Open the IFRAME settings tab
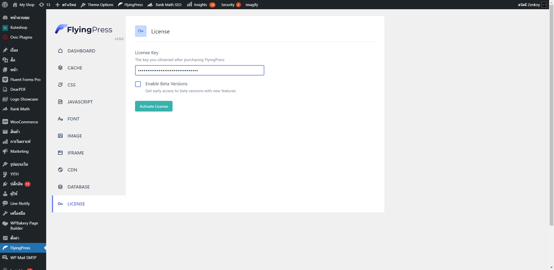Viewport: 554px width, 270px height. pos(76,153)
